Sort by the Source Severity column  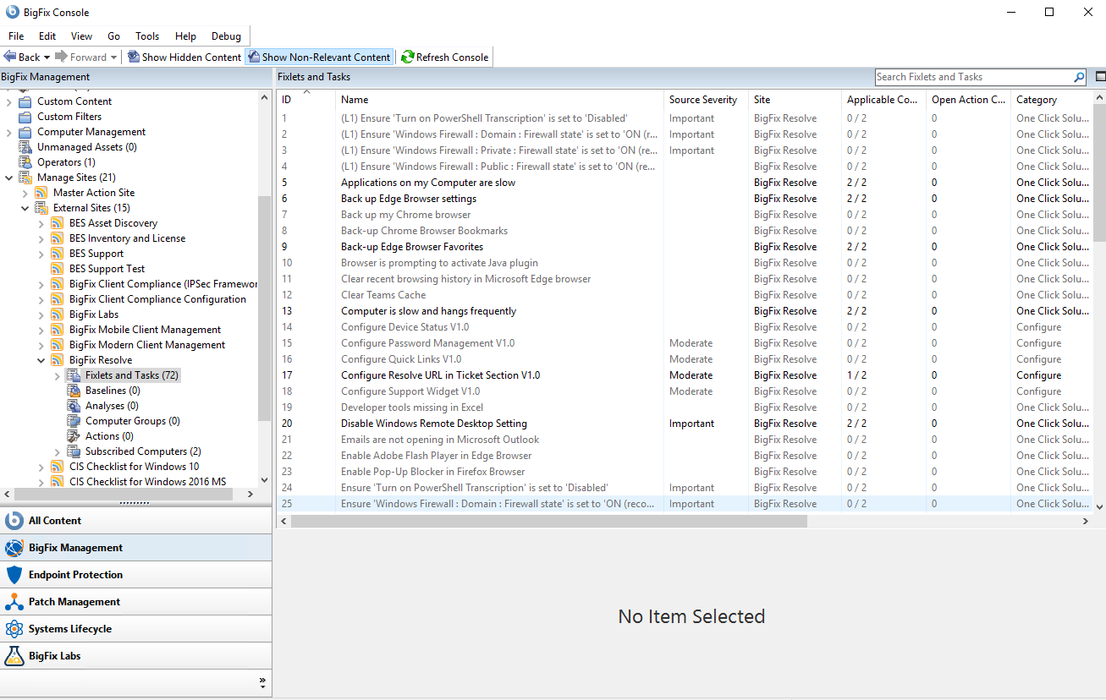coord(706,100)
